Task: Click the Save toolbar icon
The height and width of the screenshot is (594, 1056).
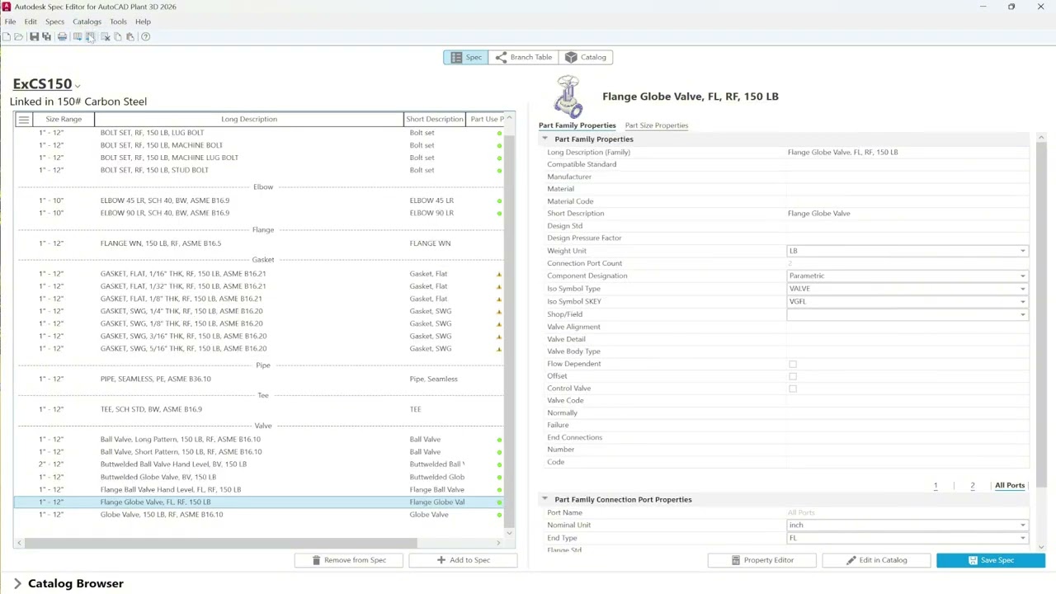Action: [34, 36]
